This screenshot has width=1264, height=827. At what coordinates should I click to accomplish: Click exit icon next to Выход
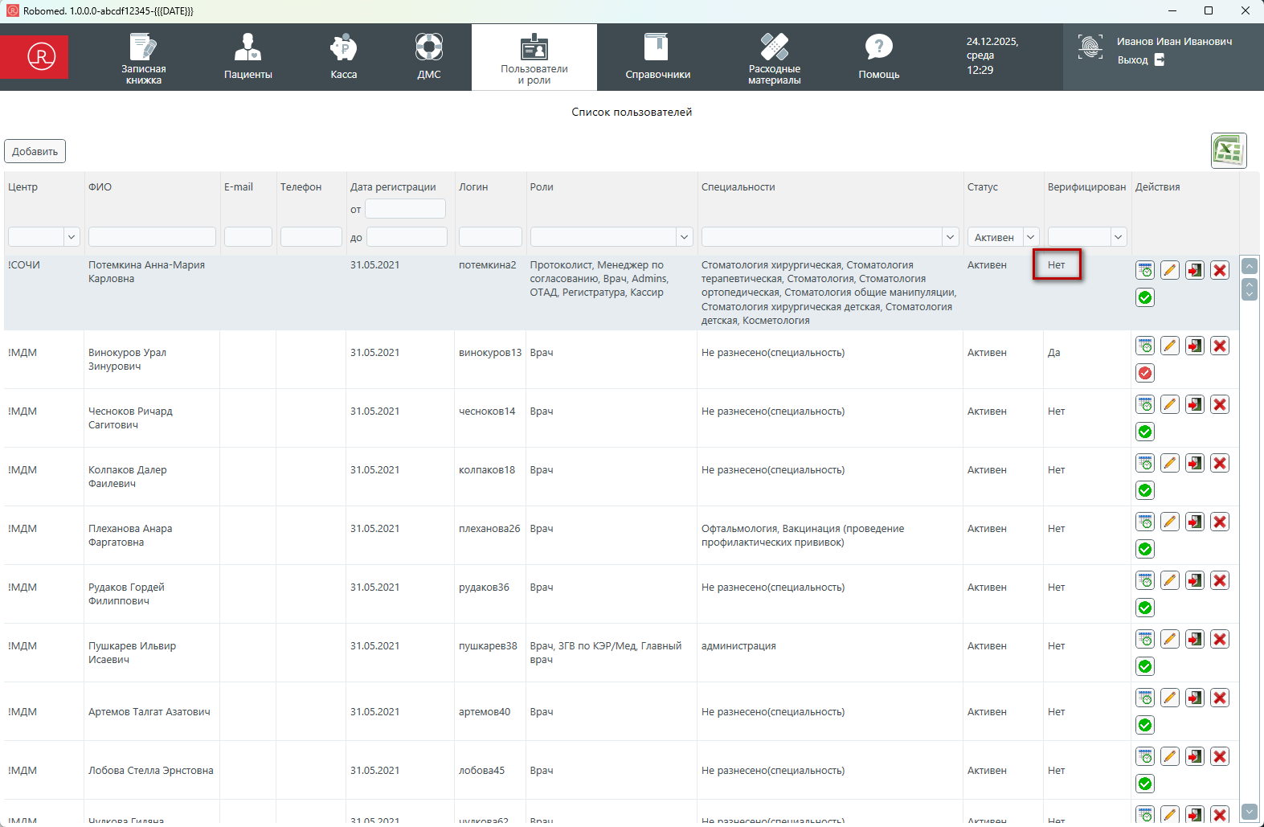1160,59
